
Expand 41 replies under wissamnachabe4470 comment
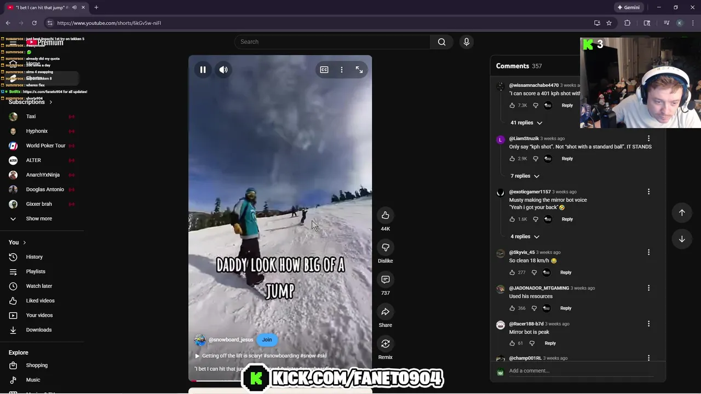coord(526,123)
